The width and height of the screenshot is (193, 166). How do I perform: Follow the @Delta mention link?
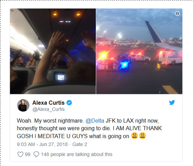pyautogui.click(x=95, y=121)
